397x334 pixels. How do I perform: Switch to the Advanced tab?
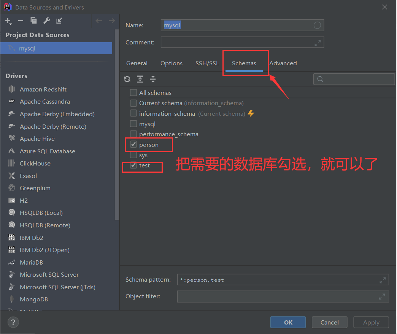tap(283, 63)
